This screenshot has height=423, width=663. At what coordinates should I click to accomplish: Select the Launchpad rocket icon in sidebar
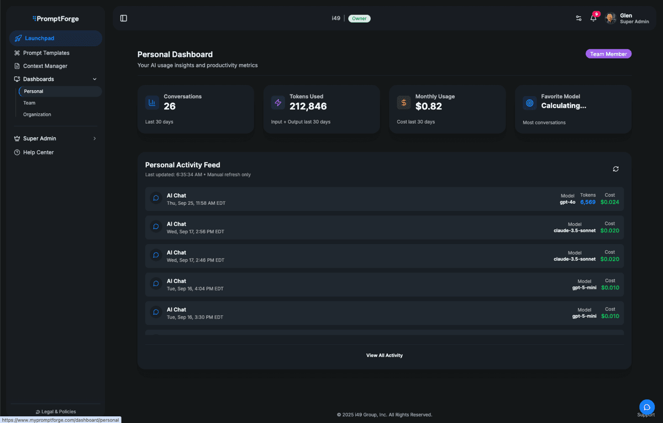coord(18,38)
